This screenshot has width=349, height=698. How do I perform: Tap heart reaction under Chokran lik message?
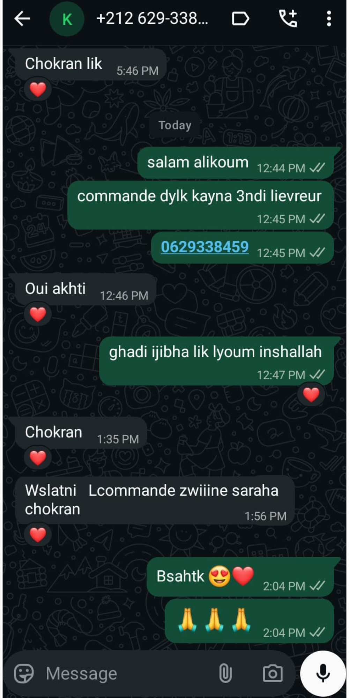pyautogui.click(x=38, y=89)
